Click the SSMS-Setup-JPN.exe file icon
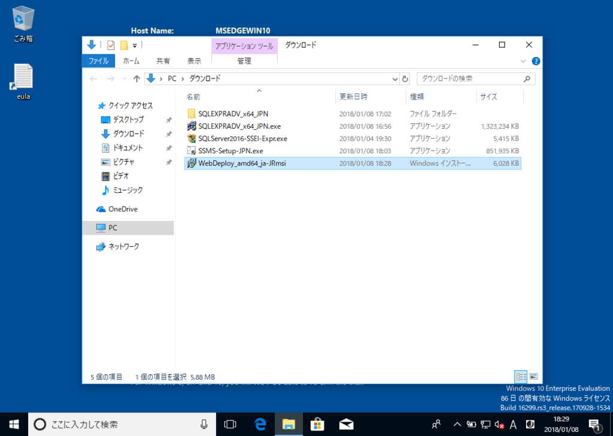 pos(192,151)
